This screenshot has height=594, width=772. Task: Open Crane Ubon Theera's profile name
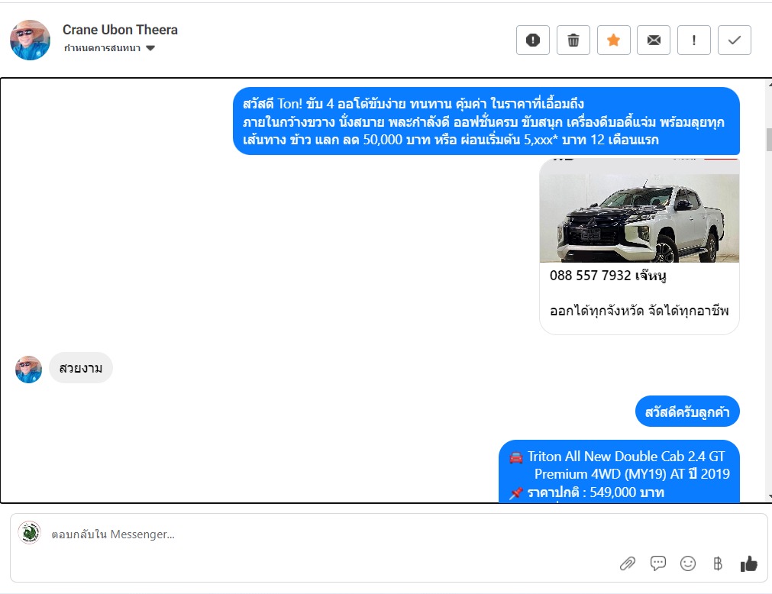[x=120, y=30]
